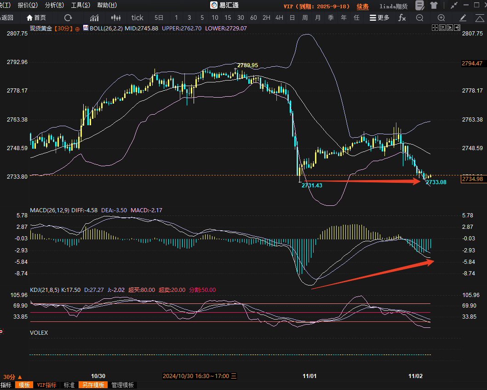The image size is (487, 390).
Task: Switch to the VIP指标 tab
Action: click(x=46, y=385)
